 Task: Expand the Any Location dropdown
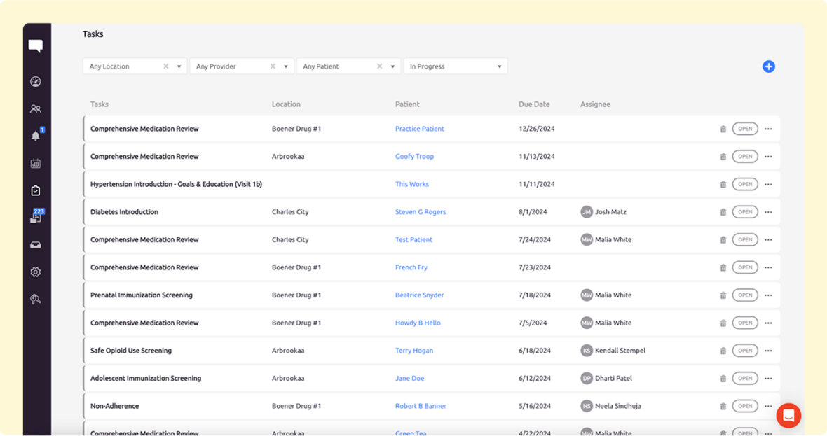click(x=179, y=67)
